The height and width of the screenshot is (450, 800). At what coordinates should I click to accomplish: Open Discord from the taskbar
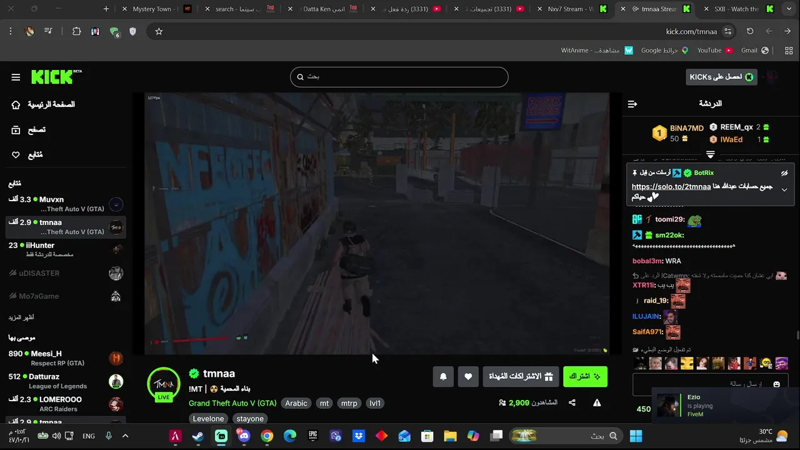tap(244, 436)
